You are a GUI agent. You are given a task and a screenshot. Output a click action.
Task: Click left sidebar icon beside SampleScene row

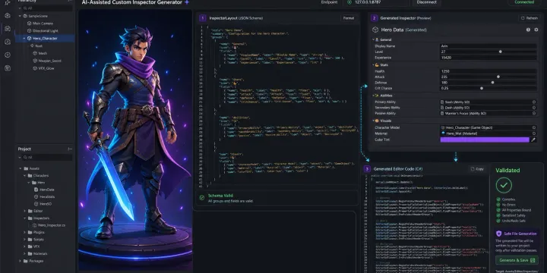click(8, 16)
